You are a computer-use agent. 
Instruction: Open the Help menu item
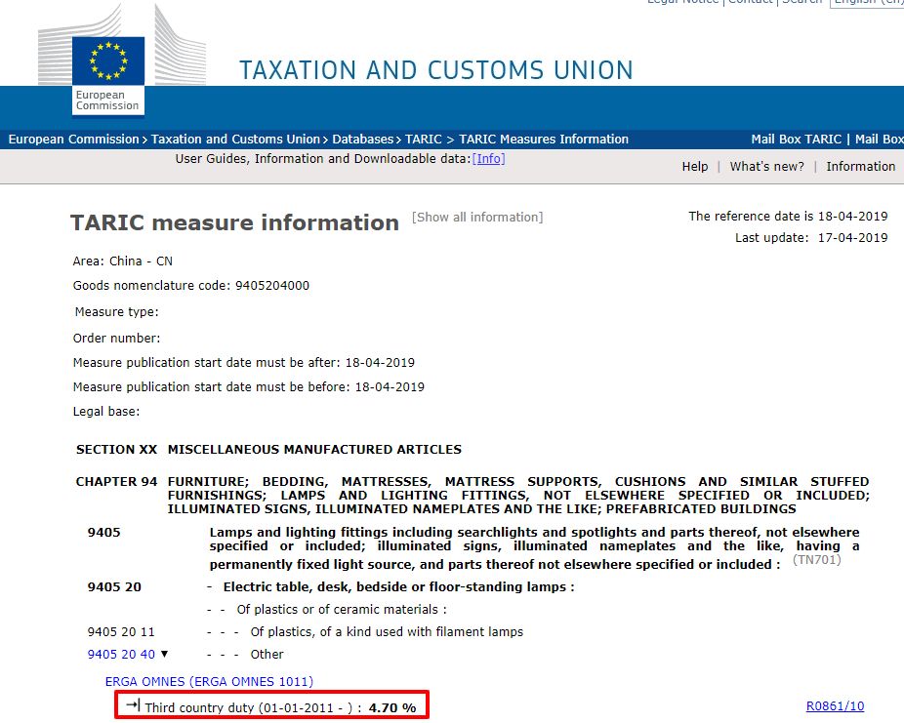695,167
